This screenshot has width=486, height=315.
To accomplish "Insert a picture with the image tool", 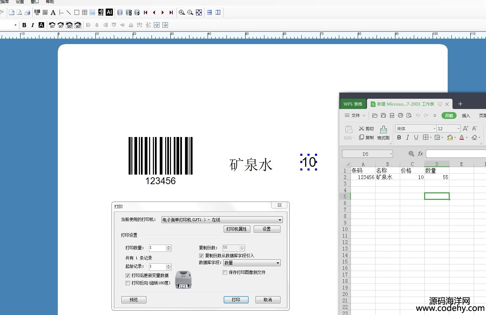I will pyautogui.click(x=92, y=12).
